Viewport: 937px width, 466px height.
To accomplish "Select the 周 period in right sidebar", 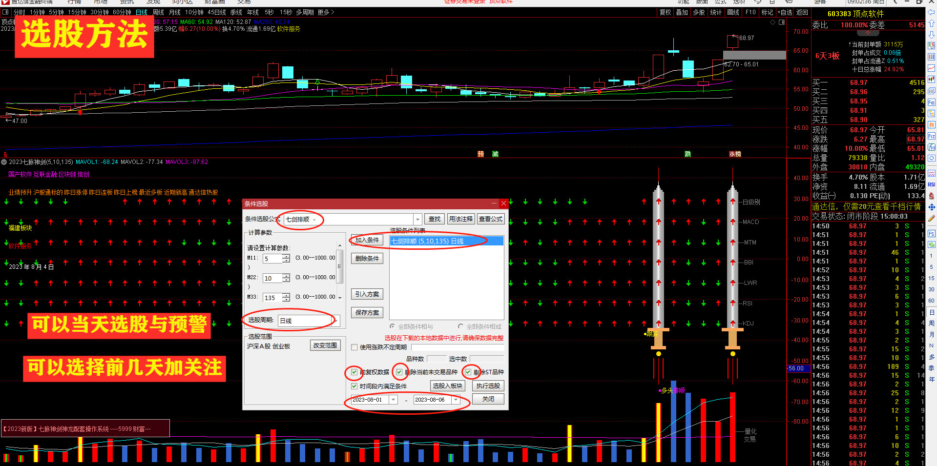I will point(931,323).
